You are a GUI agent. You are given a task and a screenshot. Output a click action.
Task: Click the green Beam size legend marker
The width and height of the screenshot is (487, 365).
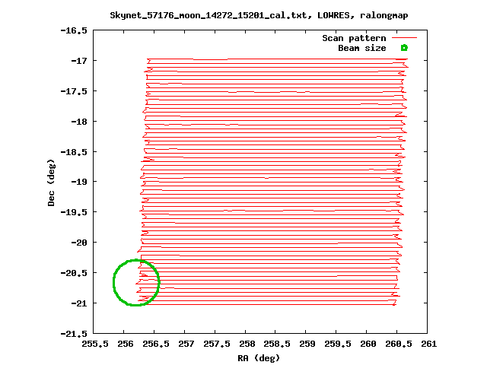[x=404, y=48]
